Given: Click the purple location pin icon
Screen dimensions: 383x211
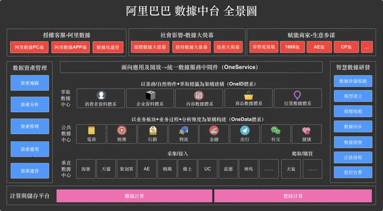Looking at the screenshot, I should [x=297, y=96].
